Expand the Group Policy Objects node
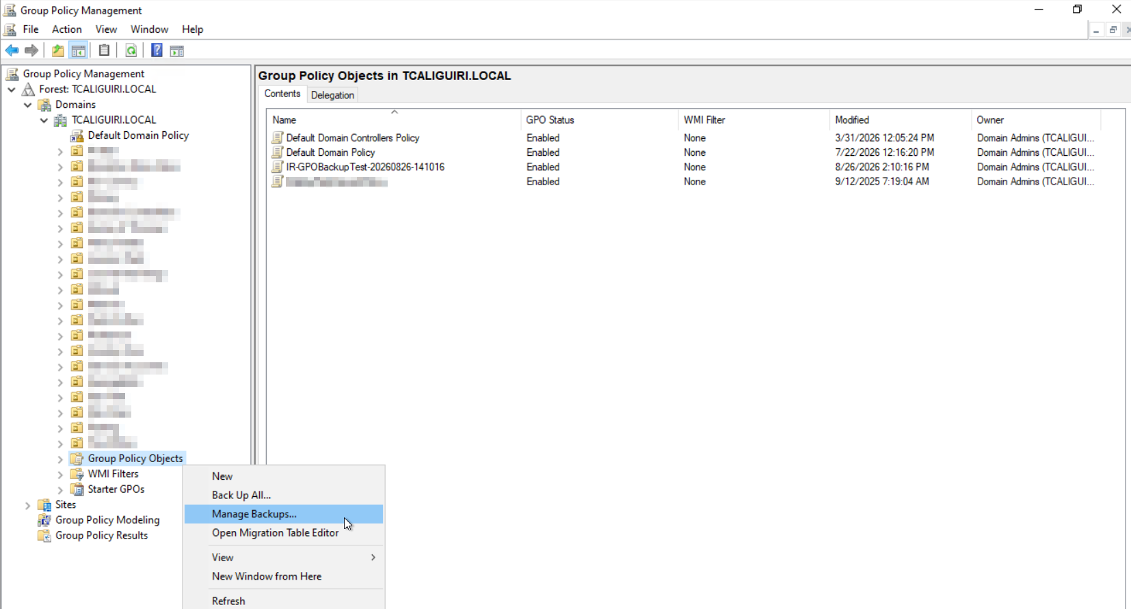This screenshot has width=1131, height=609. [60, 459]
